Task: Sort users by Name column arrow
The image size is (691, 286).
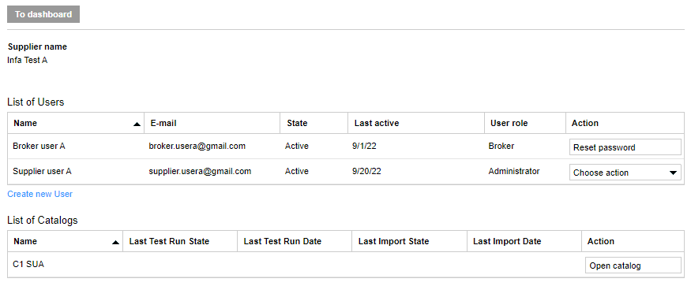Action: point(137,124)
